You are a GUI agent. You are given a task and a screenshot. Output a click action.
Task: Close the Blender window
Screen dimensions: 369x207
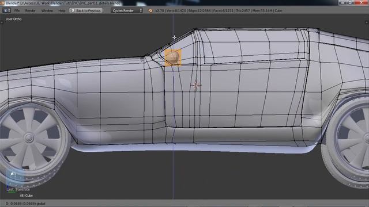(362, 2)
